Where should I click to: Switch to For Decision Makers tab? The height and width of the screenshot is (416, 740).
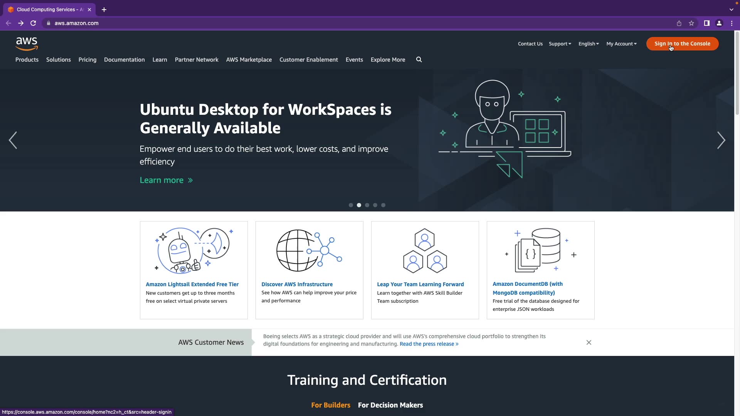tap(390, 405)
